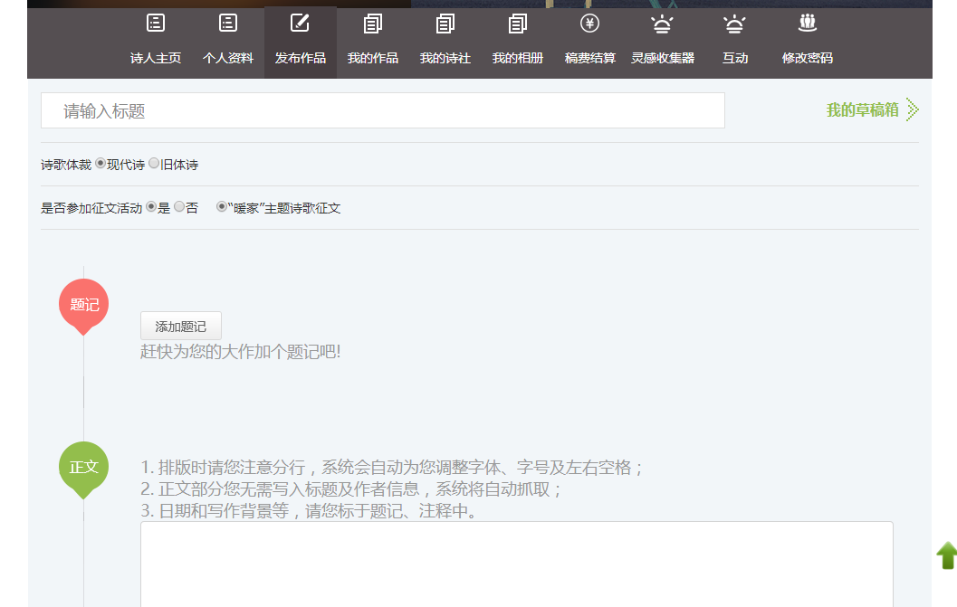Click inside the 正文 text area
The height and width of the screenshot is (607, 957).
point(516,564)
